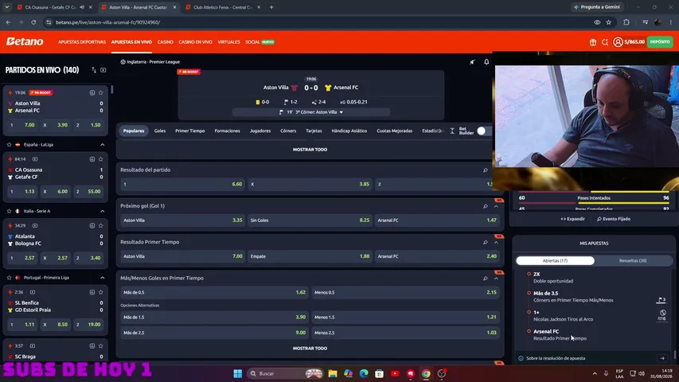Reload the page in the browser

tap(33, 22)
